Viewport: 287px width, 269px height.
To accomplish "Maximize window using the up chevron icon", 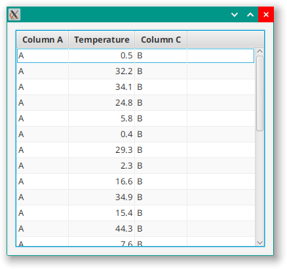I will point(250,14).
